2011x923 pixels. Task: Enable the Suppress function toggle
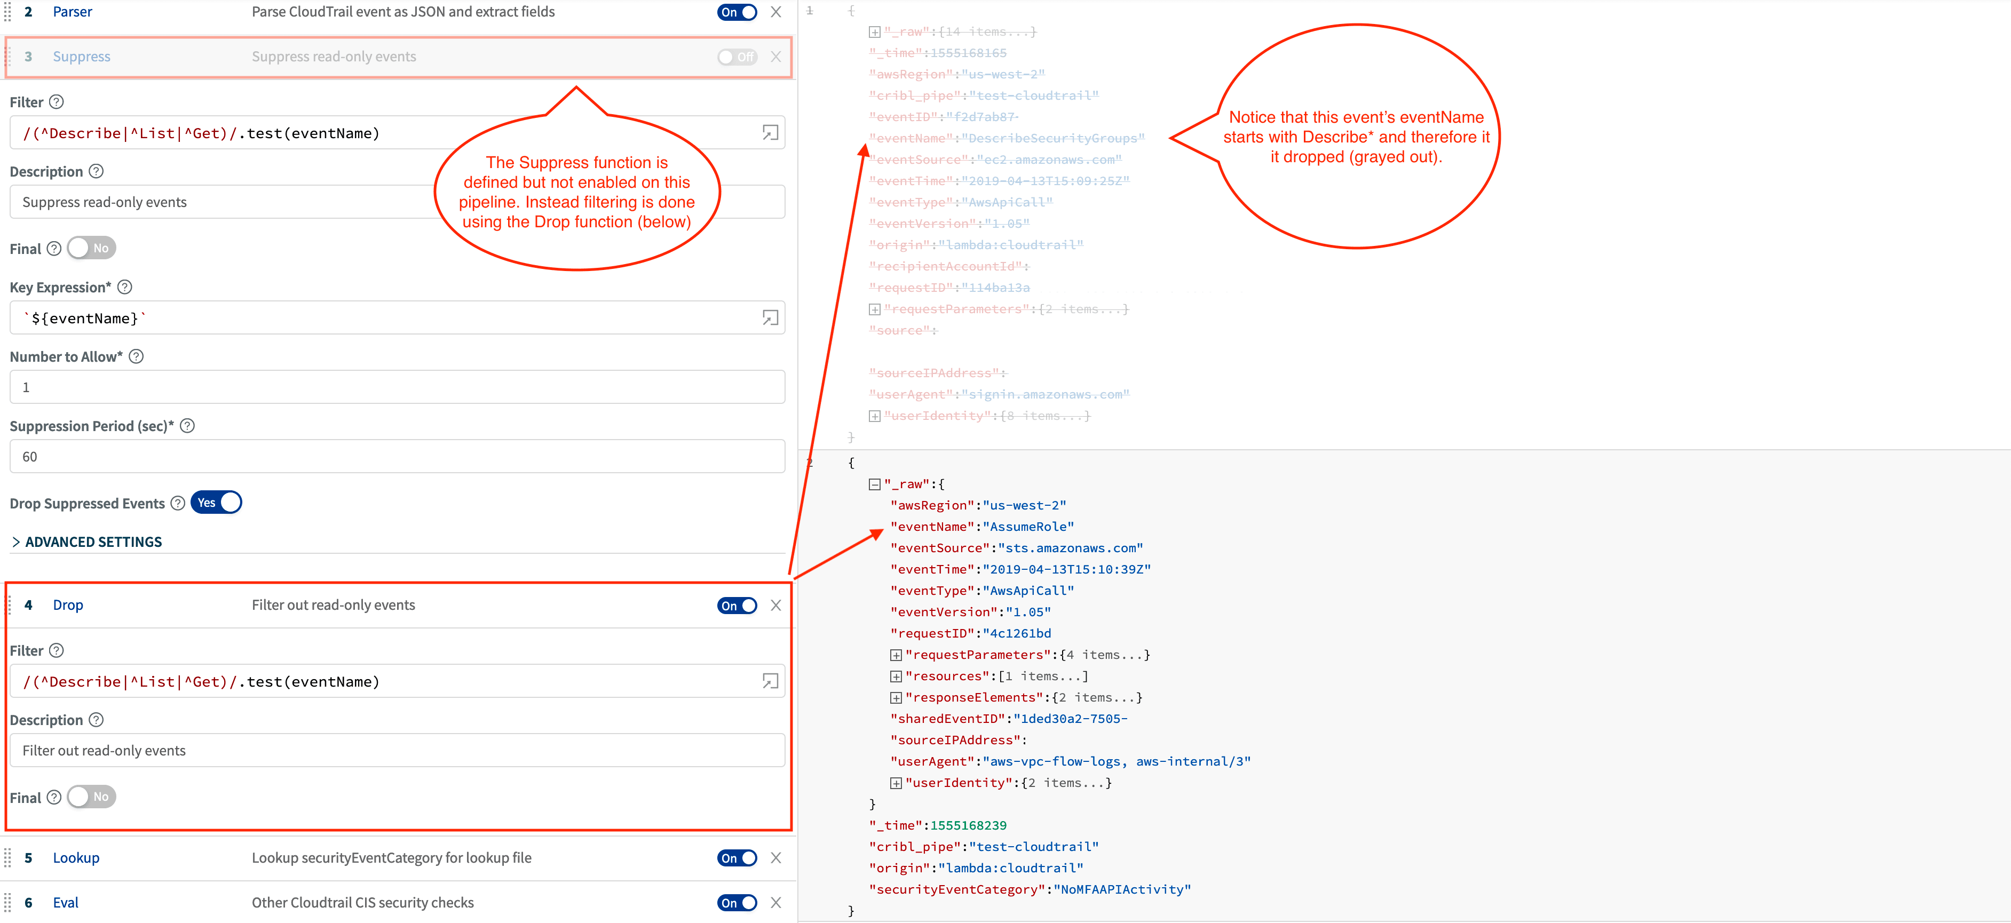click(x=736, y=57)
